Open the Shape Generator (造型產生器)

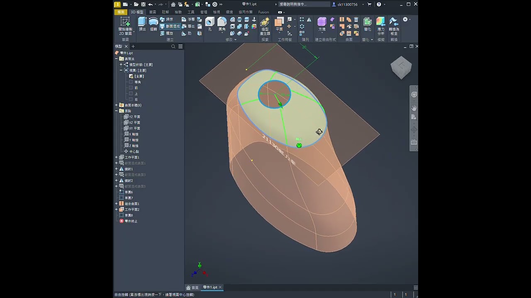[x=265, y=26]
